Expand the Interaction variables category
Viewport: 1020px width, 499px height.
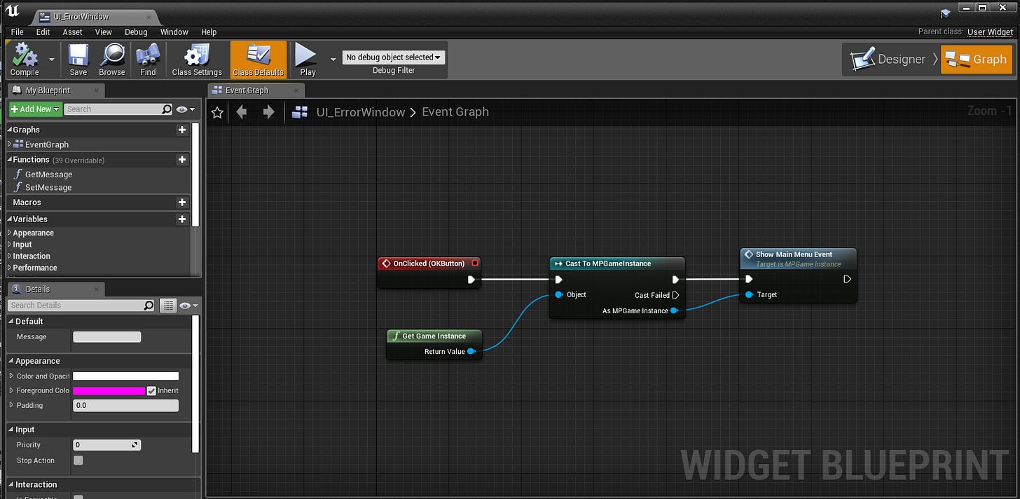[x=10, y=256]
